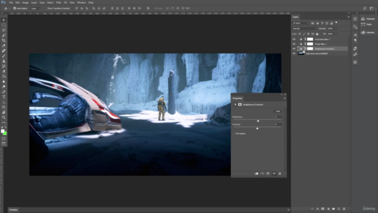Hide the Brightness/Contrast 1 layer
Viewport: 378px width, 213px height.
point(294,49)
